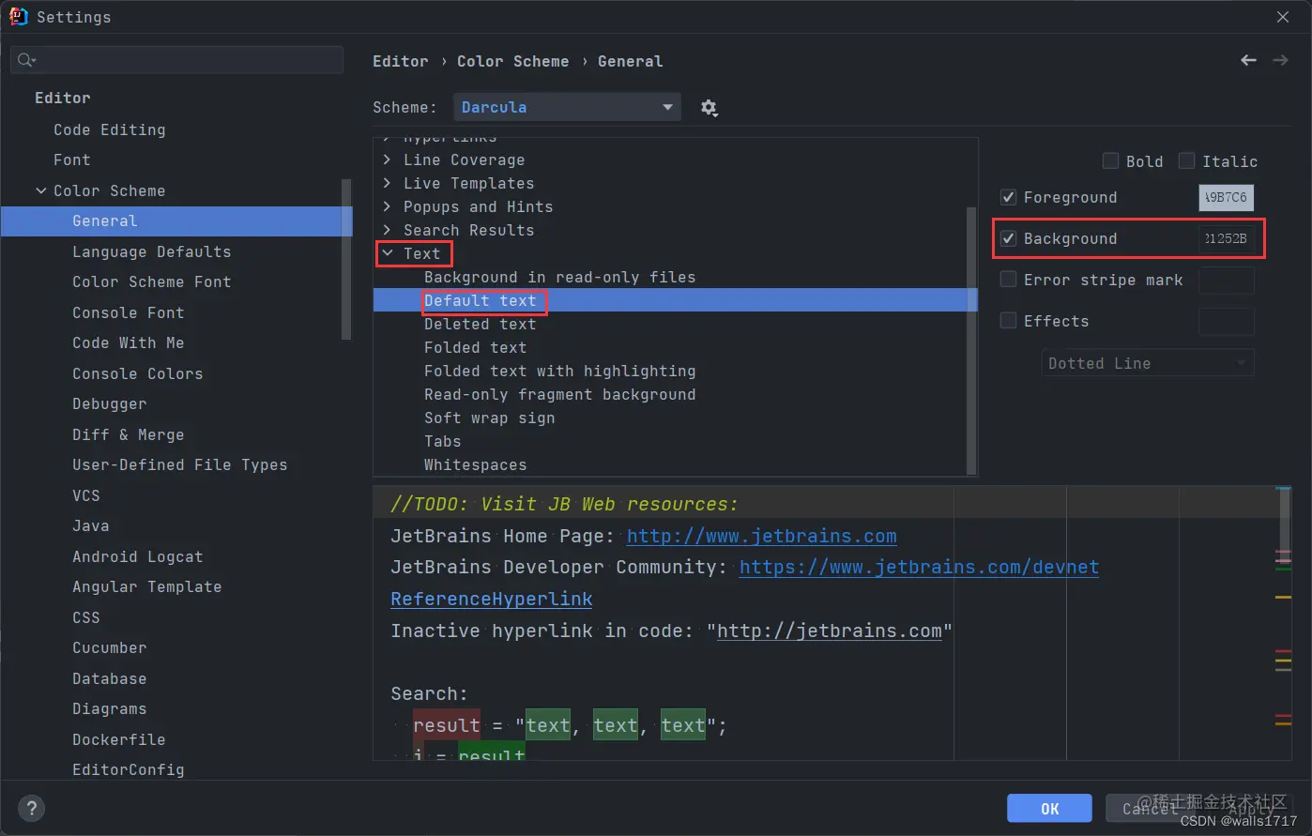Select VCS in sidebar
The image size is (1312, 836).
point(85,495)
